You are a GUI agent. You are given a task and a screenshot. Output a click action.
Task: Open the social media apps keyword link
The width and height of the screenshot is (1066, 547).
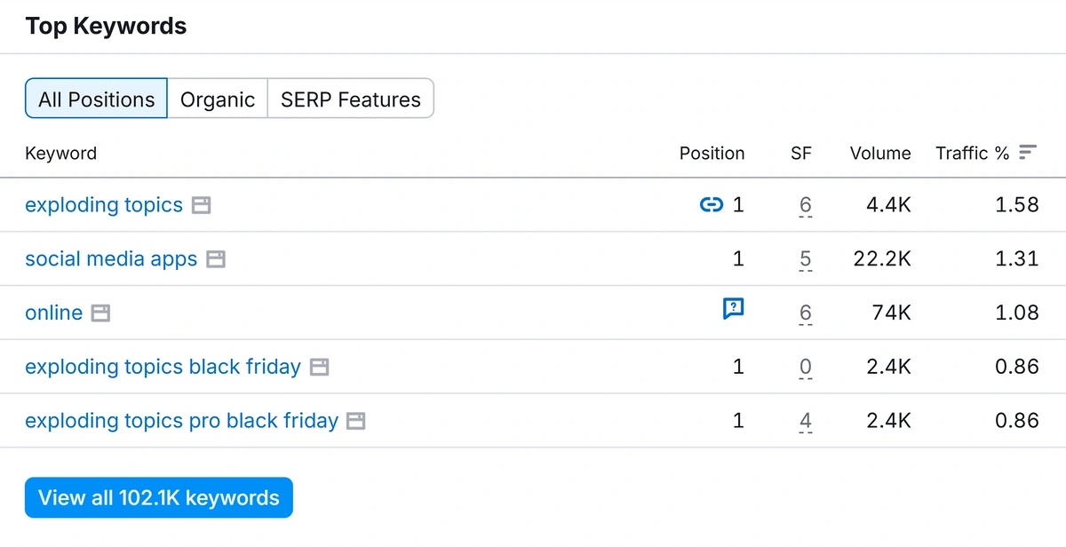(111, 258)
